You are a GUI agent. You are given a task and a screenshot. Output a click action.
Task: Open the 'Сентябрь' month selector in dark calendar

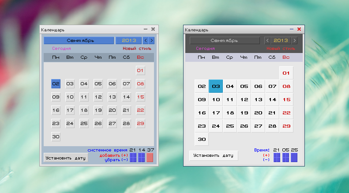[x=224, y=41]
